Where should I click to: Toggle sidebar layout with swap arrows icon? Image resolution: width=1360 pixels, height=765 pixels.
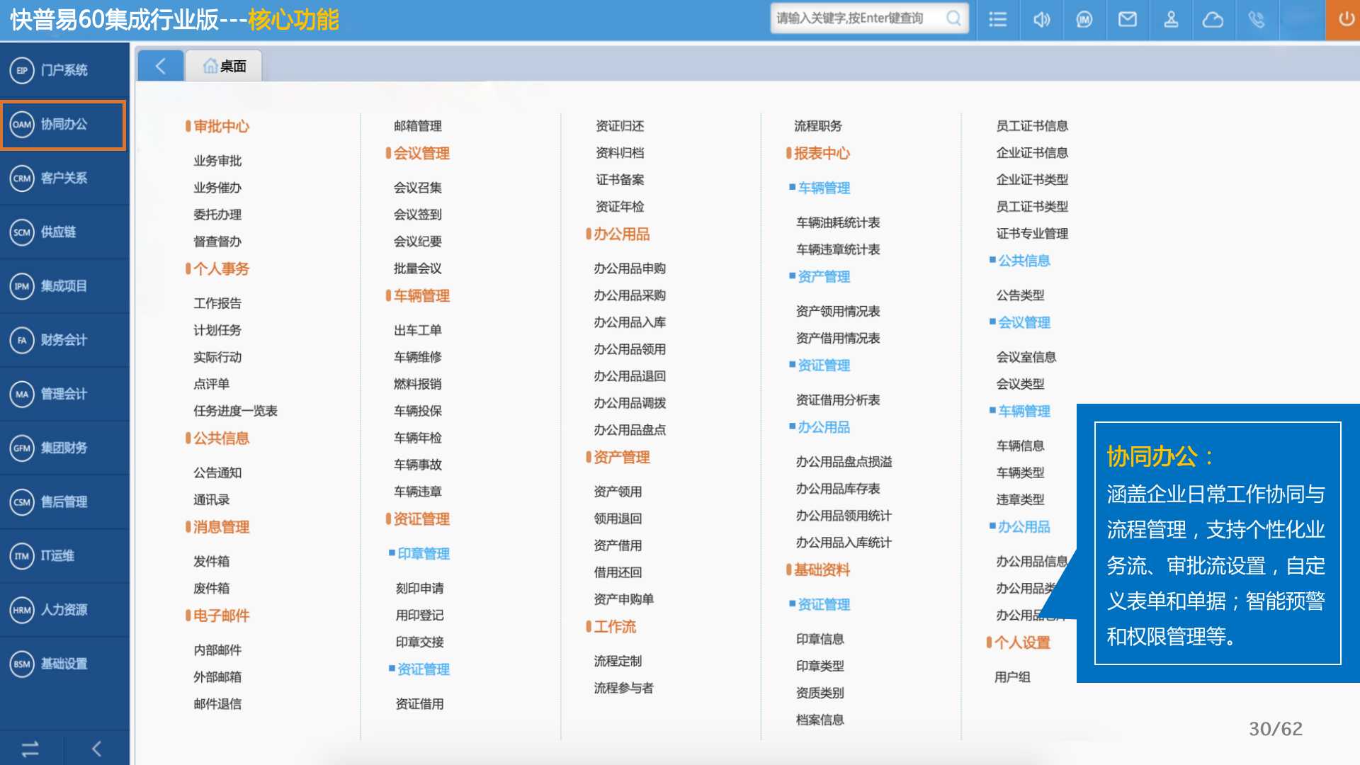coord(30,749)
